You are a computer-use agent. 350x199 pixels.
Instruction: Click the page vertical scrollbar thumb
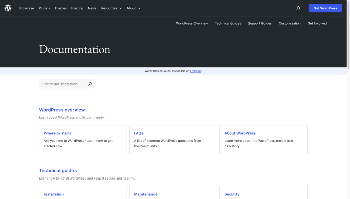(x=348, y=34)
